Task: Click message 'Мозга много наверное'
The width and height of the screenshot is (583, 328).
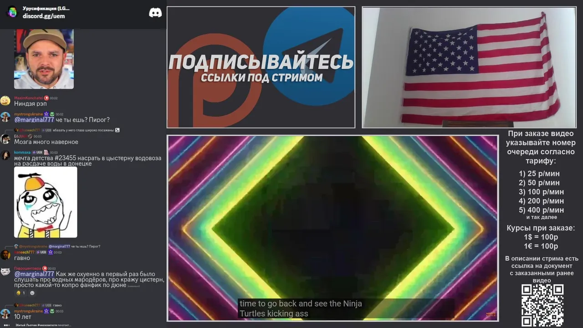Action: point(46,142)
